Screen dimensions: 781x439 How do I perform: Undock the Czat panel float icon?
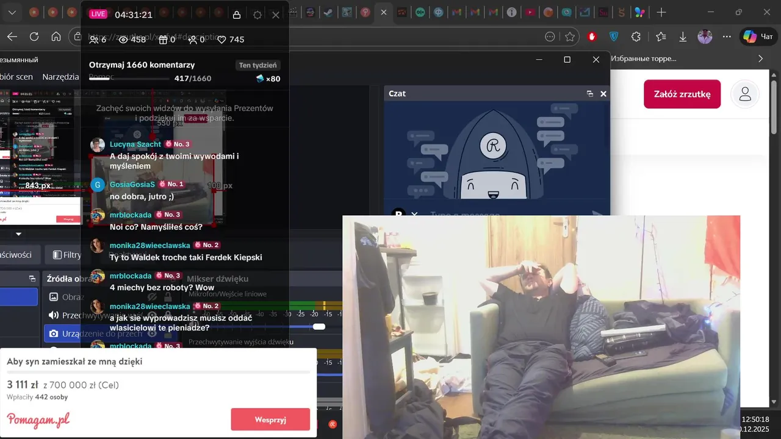[x=590, y=94]
